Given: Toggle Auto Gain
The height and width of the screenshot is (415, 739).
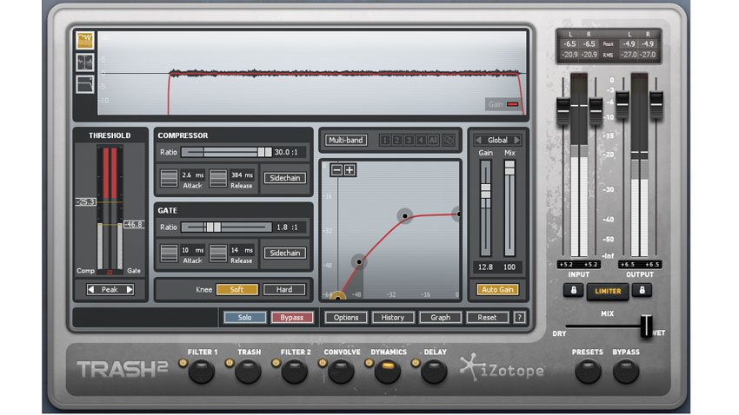Looking at the screenshot, I should pos(497,290).
